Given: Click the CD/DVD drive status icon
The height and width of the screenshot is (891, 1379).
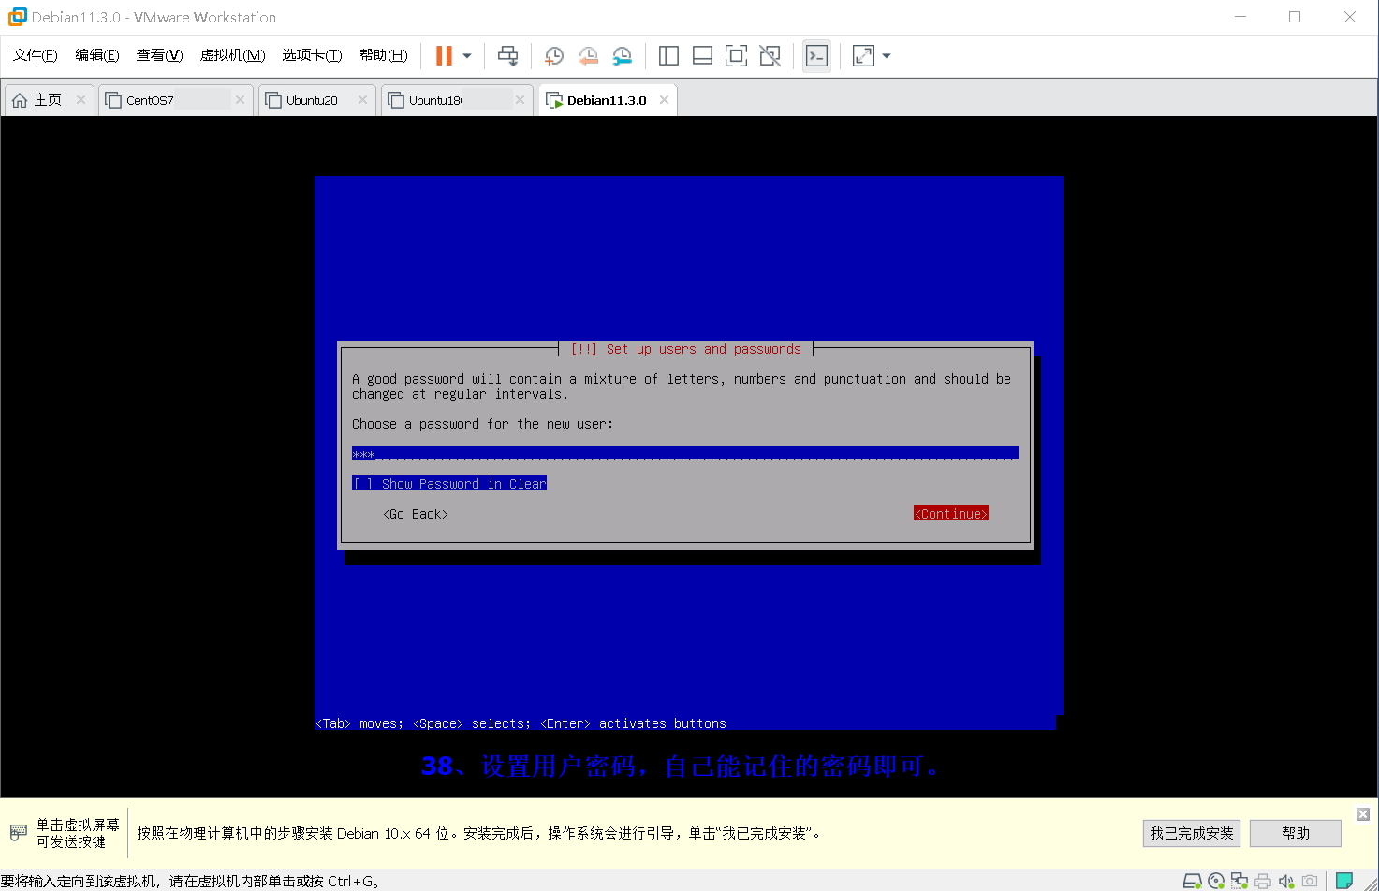Looking at the screenshot, I should 1216,881.
